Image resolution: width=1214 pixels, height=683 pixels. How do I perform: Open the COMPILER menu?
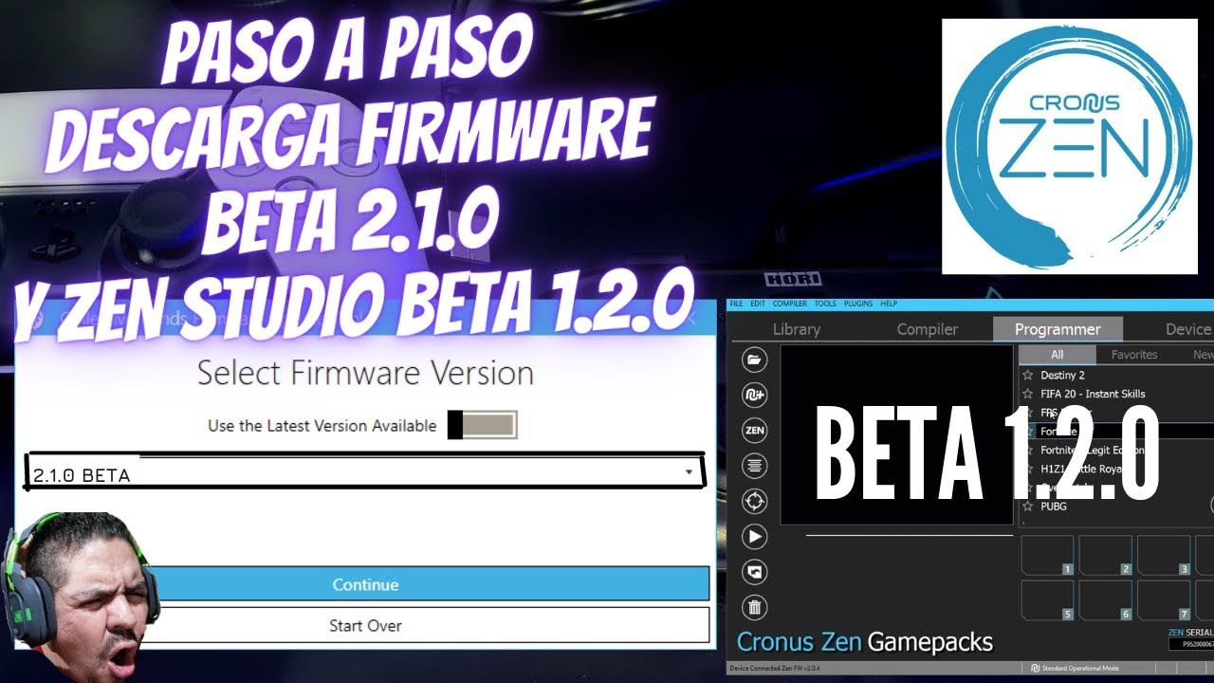790,304
